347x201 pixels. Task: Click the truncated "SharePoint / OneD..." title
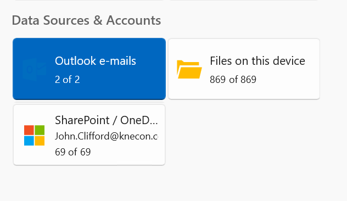106,120
